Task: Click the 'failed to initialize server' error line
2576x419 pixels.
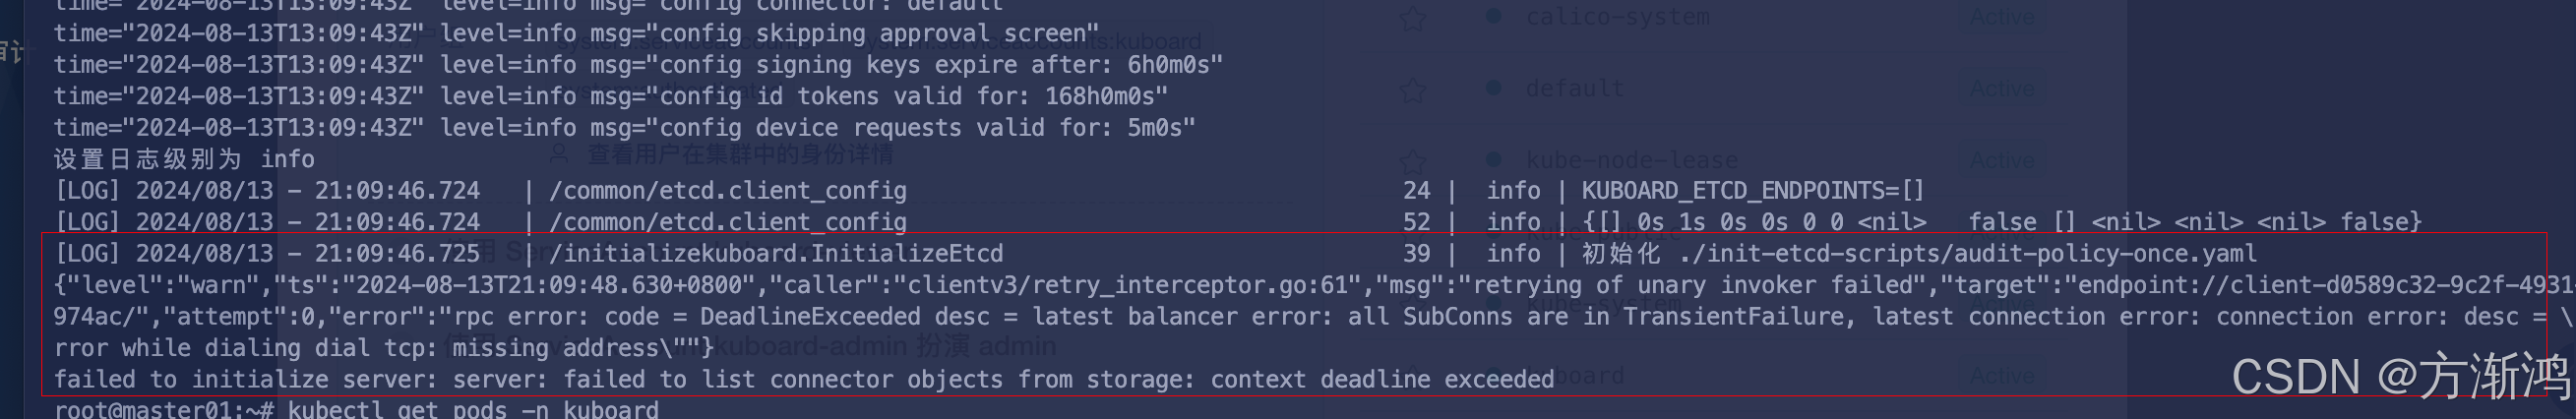Action: click(x=804, y=380)
